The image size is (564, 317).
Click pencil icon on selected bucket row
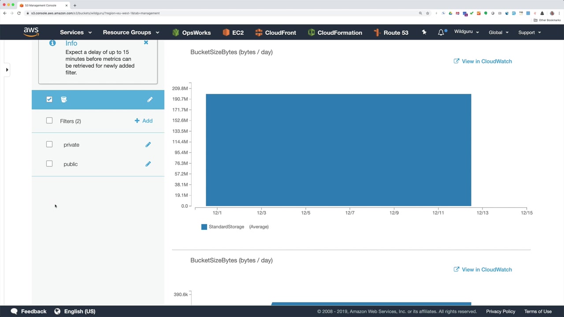150,100
